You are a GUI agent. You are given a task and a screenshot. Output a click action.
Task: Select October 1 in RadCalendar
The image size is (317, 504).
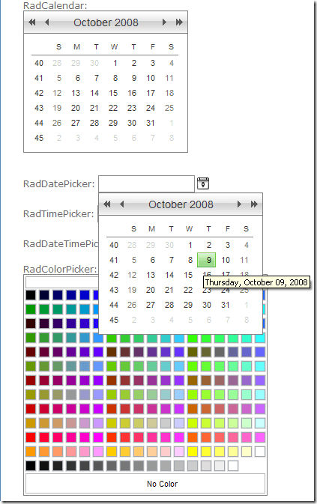[115, 63]
